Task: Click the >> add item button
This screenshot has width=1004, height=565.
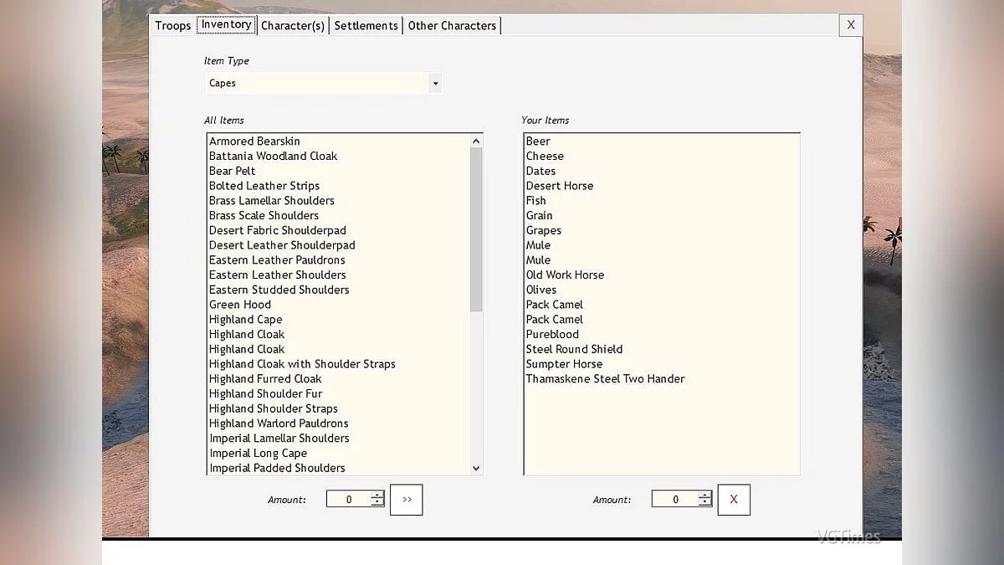Action: tap(407, 500)
